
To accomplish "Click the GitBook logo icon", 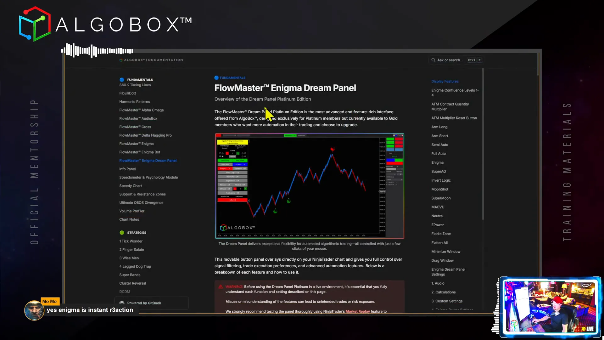I will click(122, 303).
